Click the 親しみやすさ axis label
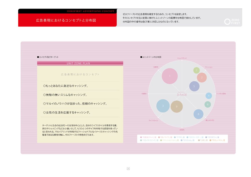 click(210, 120)
